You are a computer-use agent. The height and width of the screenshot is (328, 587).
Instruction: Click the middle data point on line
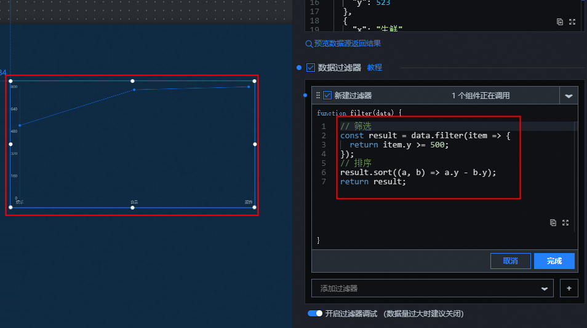(x=134, y=90)
